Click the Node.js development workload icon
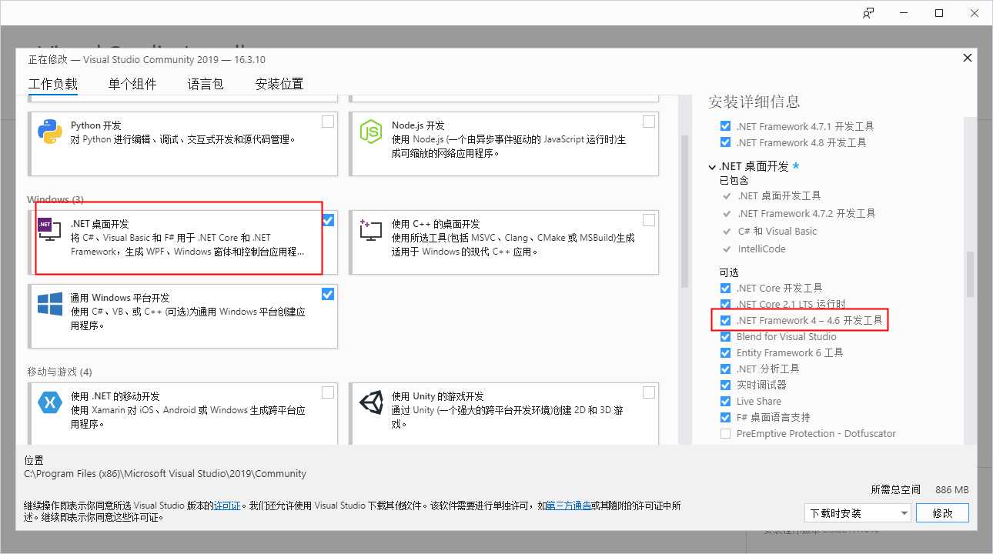 coord(371,132)
